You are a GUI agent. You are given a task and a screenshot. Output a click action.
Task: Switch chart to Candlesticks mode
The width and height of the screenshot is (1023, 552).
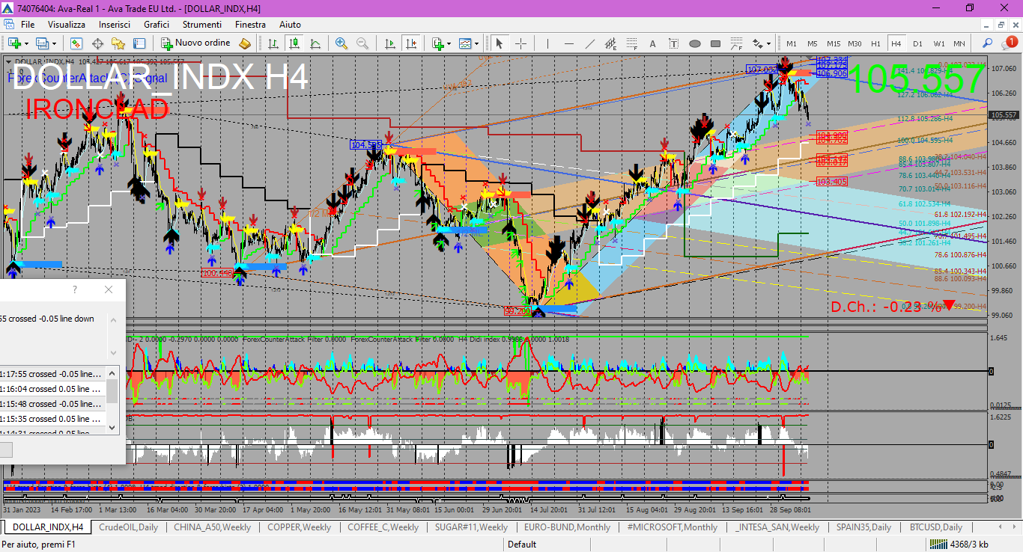(x=294, y=43)
